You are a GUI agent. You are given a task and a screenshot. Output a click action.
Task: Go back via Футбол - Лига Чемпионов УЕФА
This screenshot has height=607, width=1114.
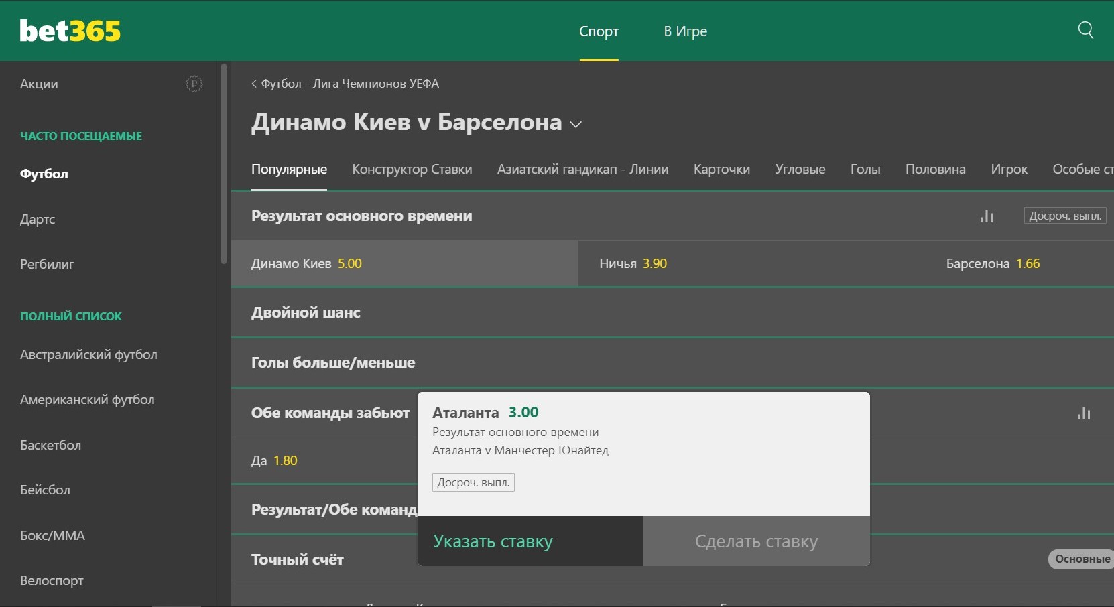(345, 84)
